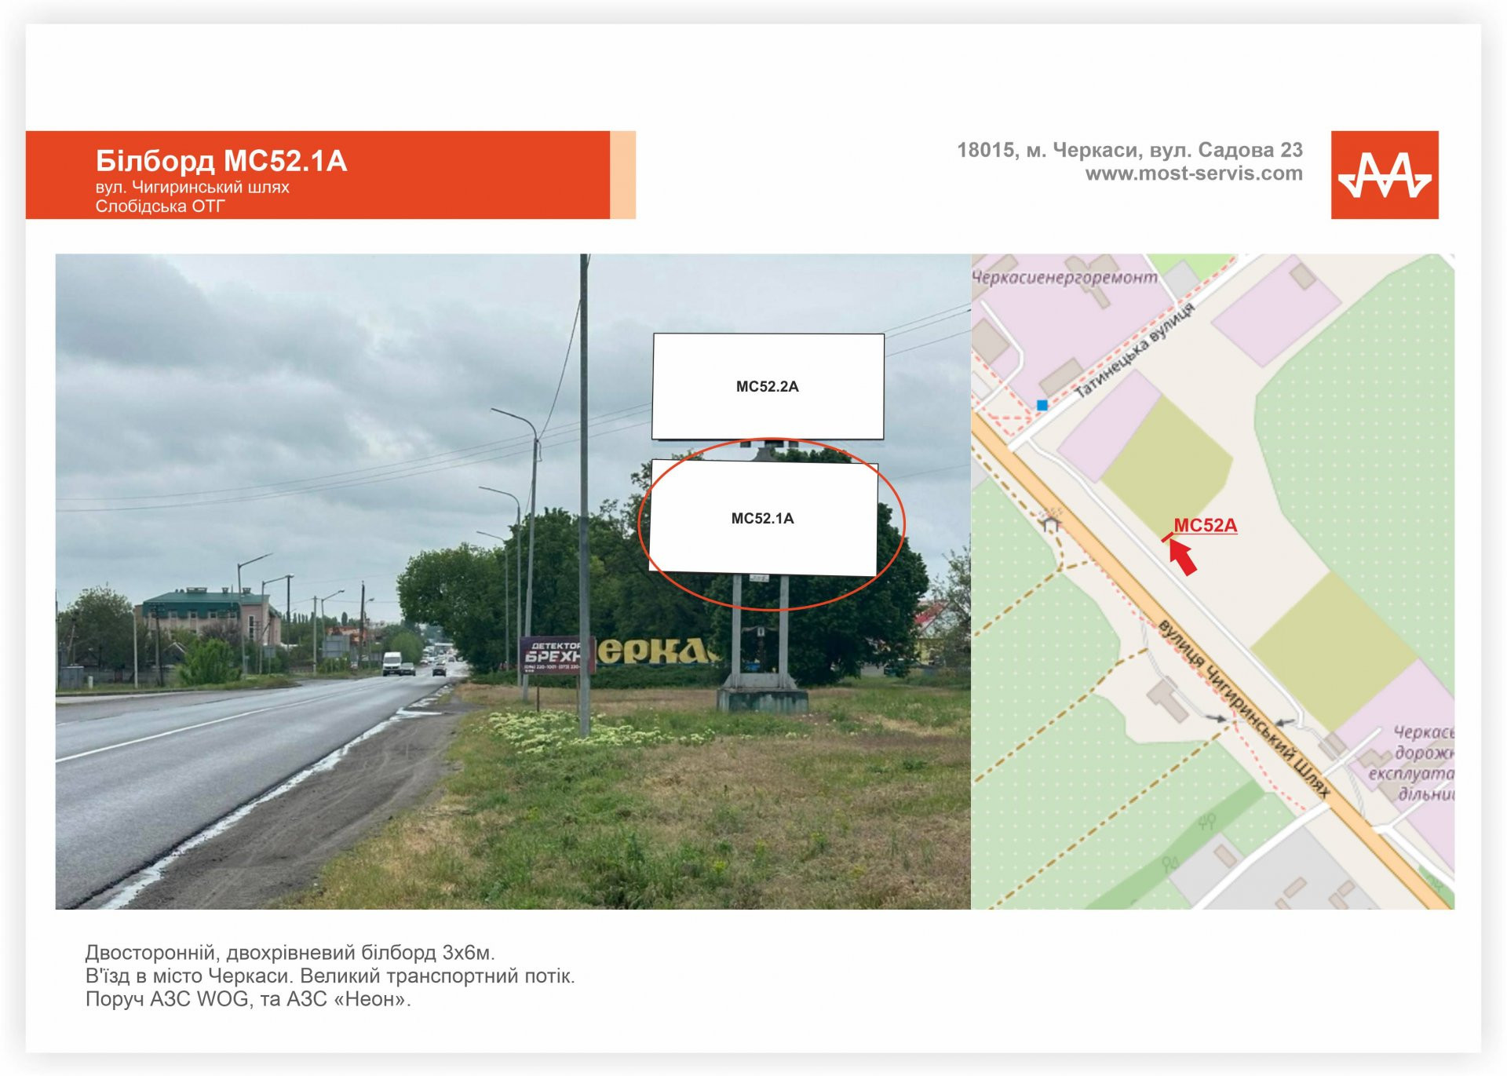This screenshot has width=1507, height=1076.
Task: Click the light peach stripe beside banner
Action: point(622,174)
